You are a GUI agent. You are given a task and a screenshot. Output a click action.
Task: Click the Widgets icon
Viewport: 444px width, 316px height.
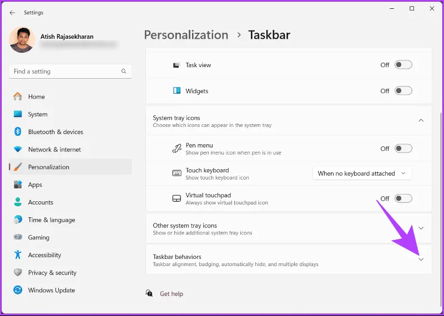point(176,90)
